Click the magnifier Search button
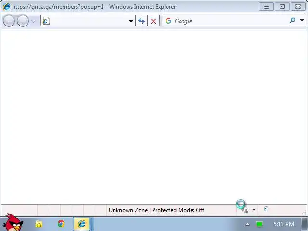Viewport: 308px width, 231px height. click(292, 20)
